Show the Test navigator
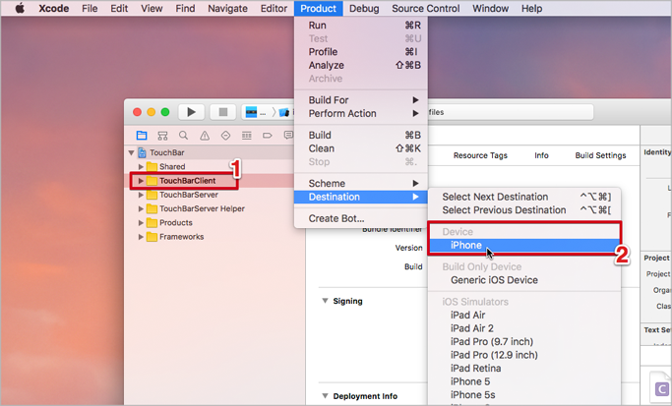The width and height of the screenshot is (672, 406). [x=225, y=136]
